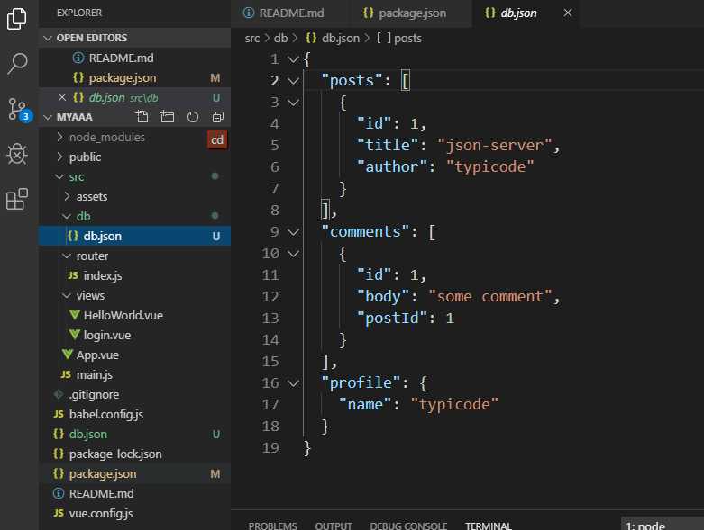
Task: Open the PROBLEMS panel tab
Action: (x=272, y=526)
